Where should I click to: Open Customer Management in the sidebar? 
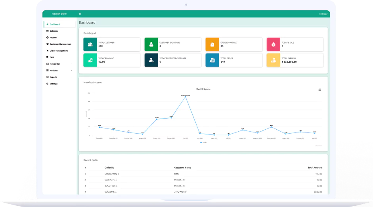click(59, 44)
